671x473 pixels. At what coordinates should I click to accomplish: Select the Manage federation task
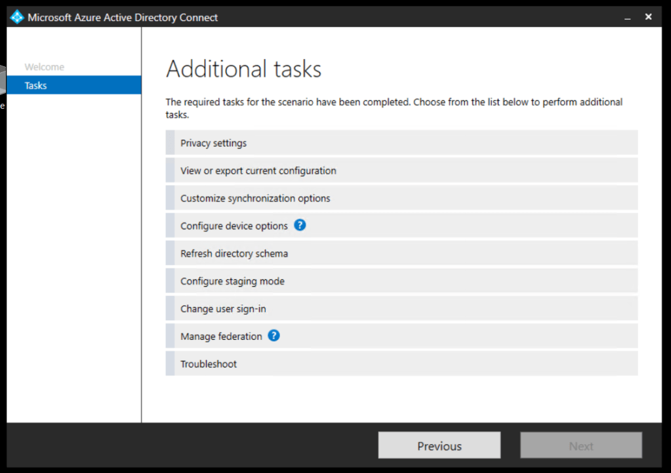(221, 336)
